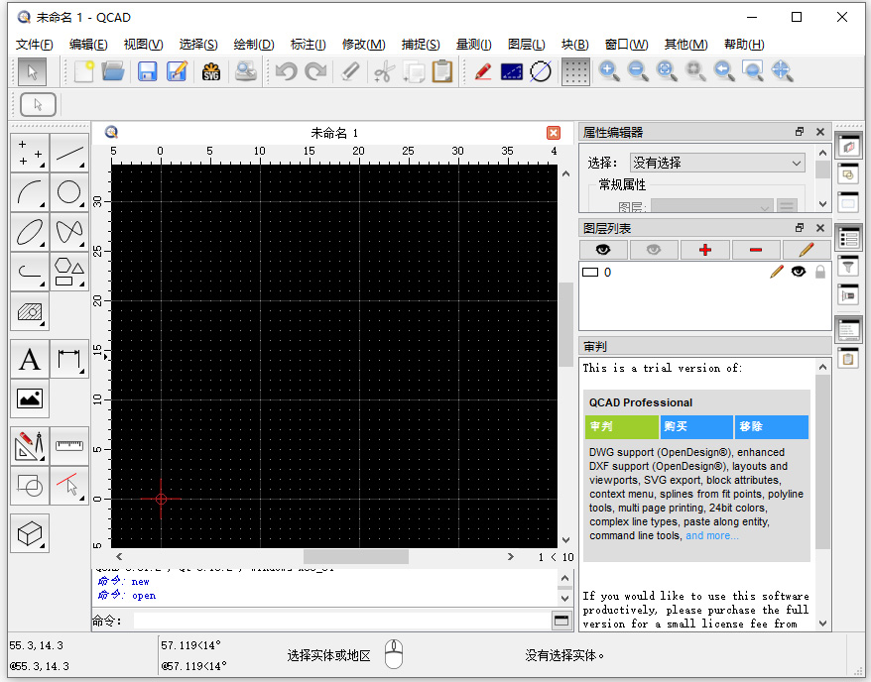The width and height of the screenshot is (871, 682).
Task: Select the Circle tool
Action: [67, 192]
